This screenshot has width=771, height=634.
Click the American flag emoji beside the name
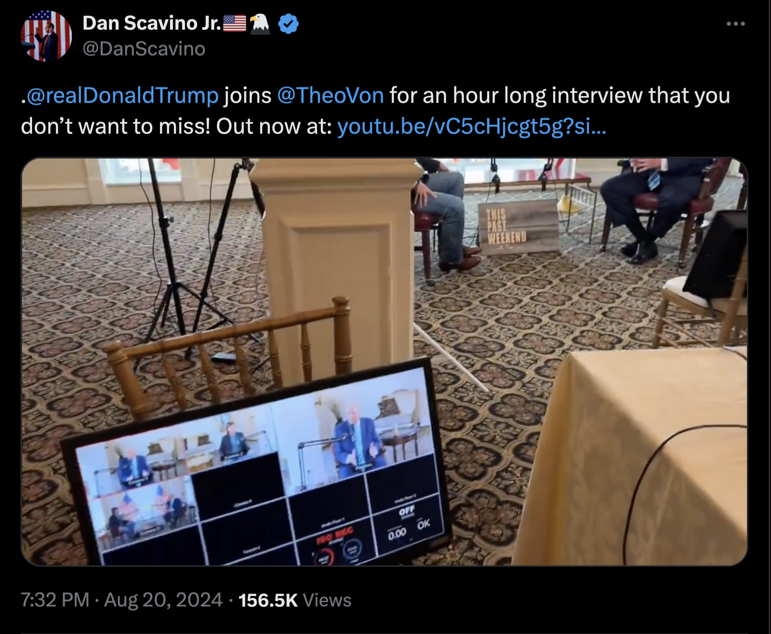(x=235, y=23)
